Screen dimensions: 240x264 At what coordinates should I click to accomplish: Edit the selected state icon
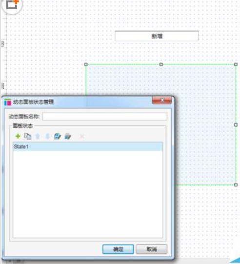click(58, 136)
